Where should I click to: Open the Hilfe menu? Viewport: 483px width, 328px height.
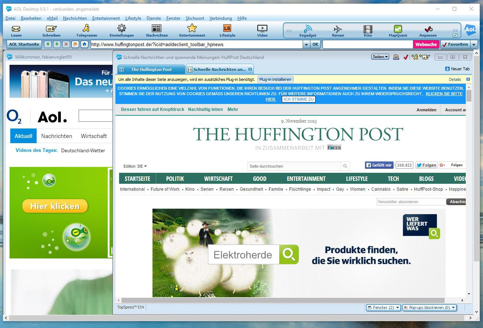pyautogui.click(x=242, y=18)
